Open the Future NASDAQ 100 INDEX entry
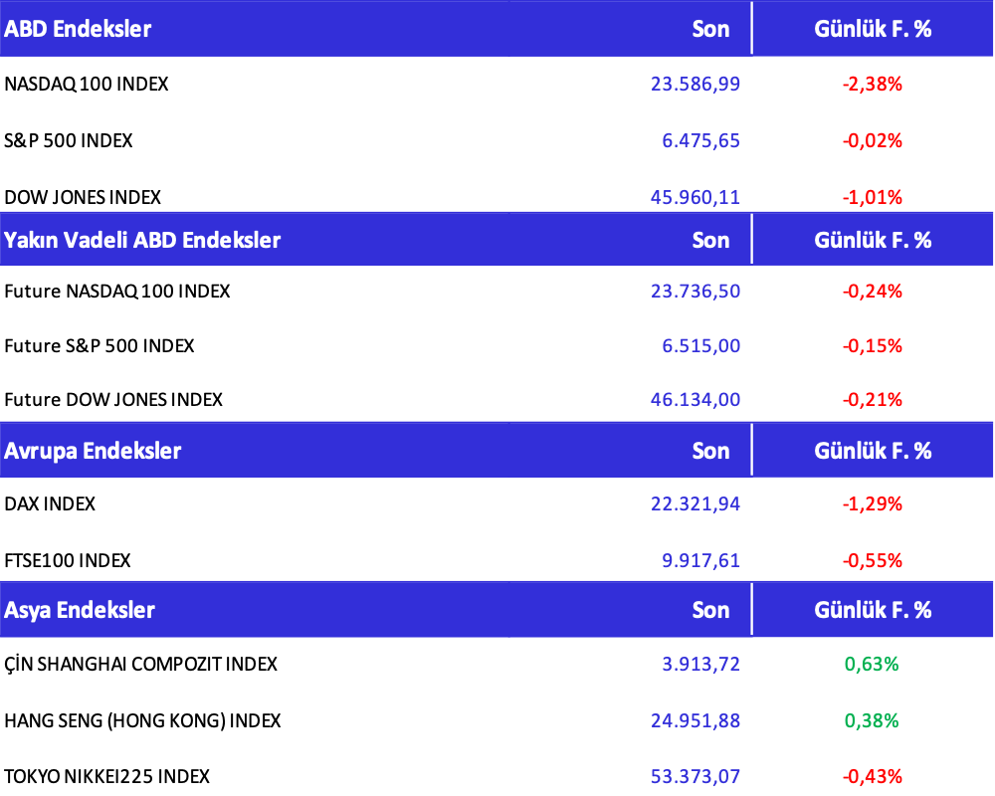995x796 pixels. pos(117,292)
